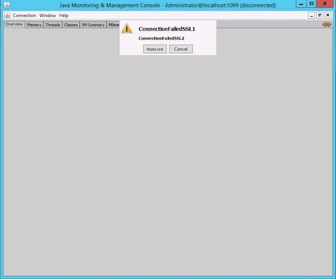
Task: Click the Java icon in title bar
Action: point(7,5)
